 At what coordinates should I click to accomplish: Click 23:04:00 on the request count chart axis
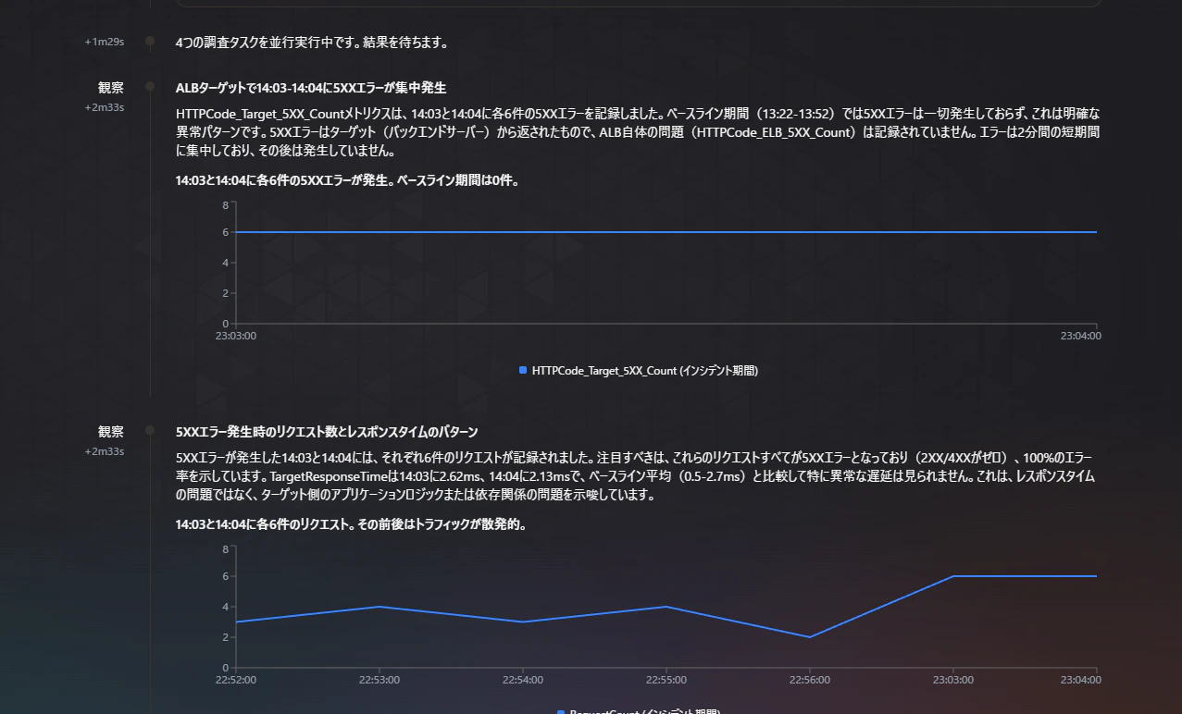point(1080,680)
